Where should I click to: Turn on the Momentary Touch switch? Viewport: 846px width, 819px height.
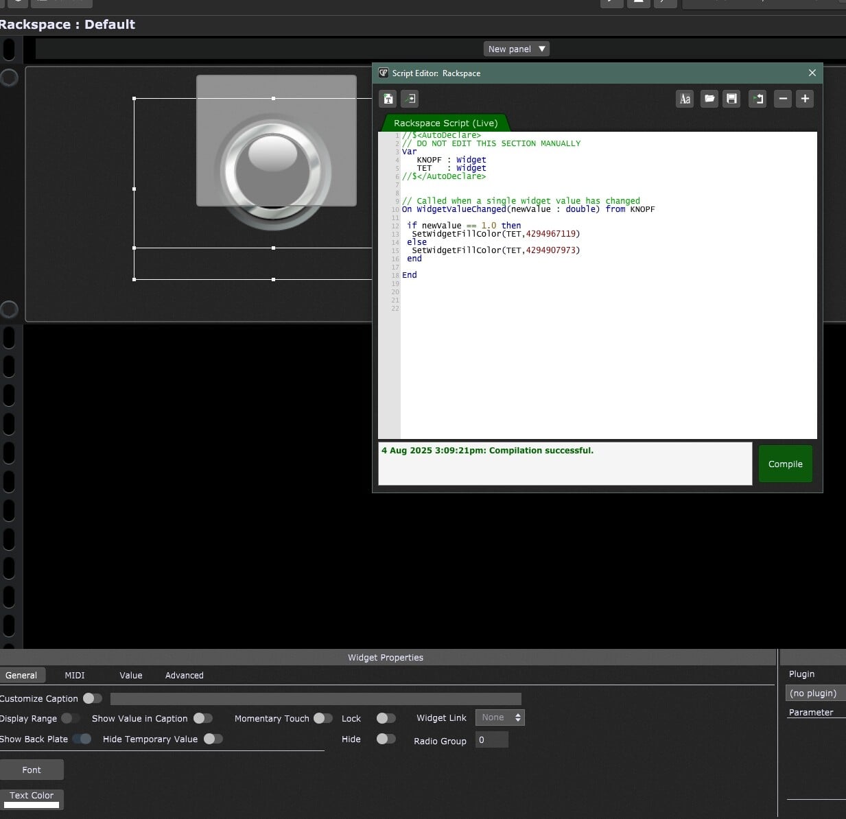point(323,718)
